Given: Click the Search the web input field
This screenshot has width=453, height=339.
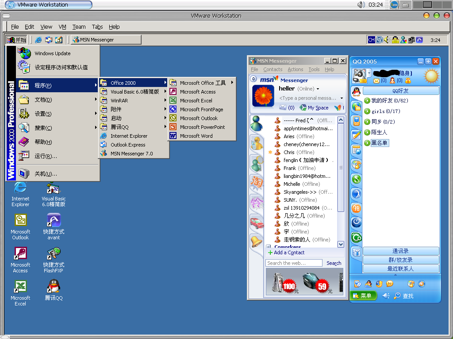Looking at the screenshot, I should point(294,263).
